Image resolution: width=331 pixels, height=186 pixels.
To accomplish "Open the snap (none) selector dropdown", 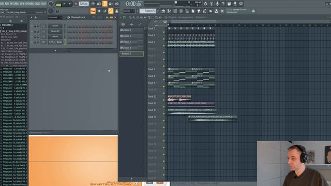I will (x=129, y=11).
